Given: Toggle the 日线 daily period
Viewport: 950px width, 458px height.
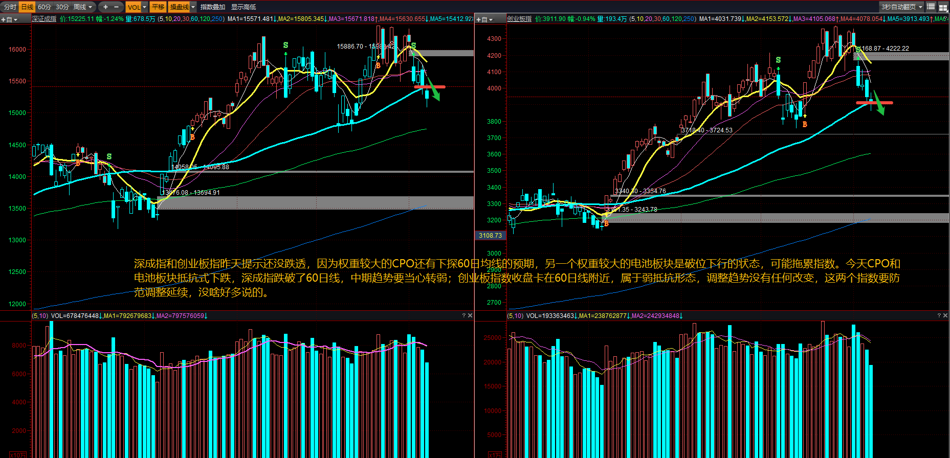Looking at the screenshot, I should [x=27, y=7].
